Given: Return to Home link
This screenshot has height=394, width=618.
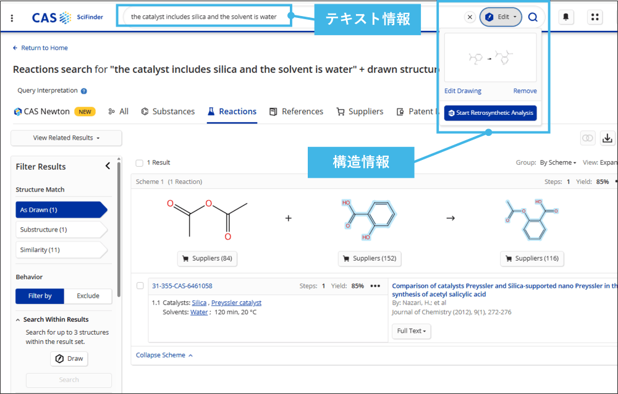Looking at the screenshot, I should pyautogui.click(x=40, y=48).
